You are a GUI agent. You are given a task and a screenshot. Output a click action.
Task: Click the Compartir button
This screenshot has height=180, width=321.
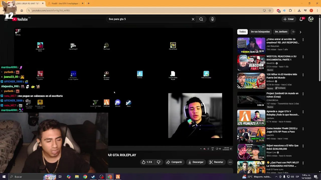coord(174,162)
